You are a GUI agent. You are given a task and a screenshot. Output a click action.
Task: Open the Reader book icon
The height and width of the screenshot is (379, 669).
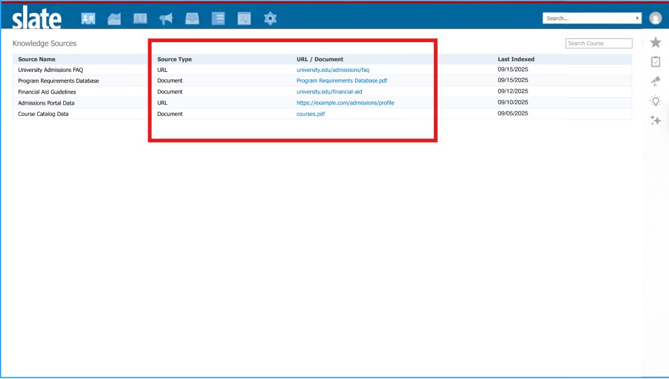coord(140,18)
